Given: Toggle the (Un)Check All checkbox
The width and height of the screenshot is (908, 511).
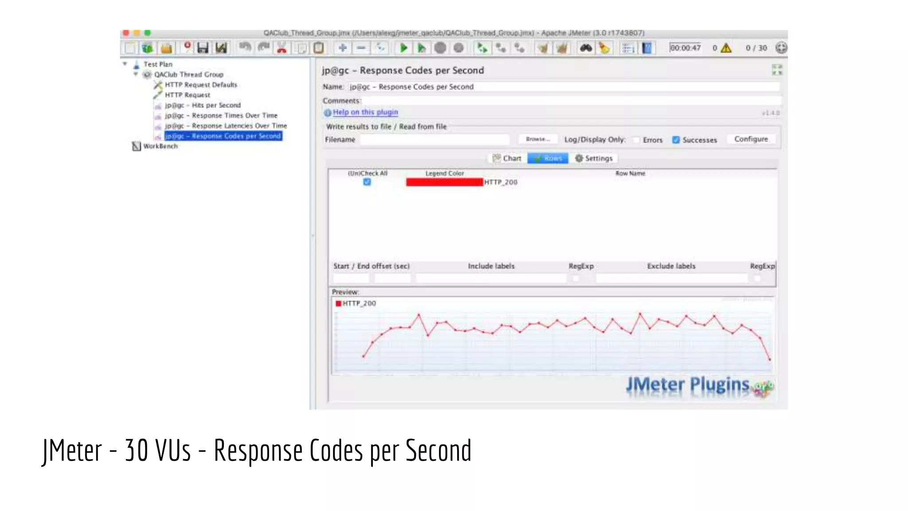Looking at the screenshot, I should tap(367, 182).
